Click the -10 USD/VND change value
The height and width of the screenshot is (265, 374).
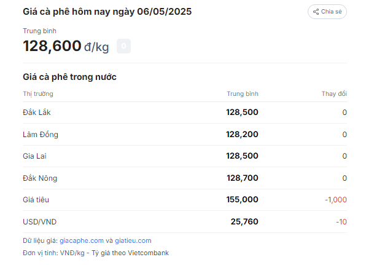coord(341,222)
